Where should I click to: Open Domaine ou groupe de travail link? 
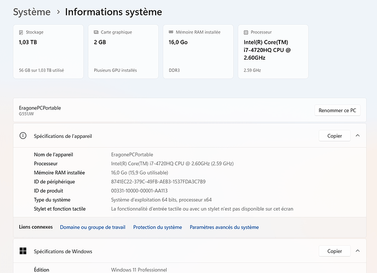93,227
